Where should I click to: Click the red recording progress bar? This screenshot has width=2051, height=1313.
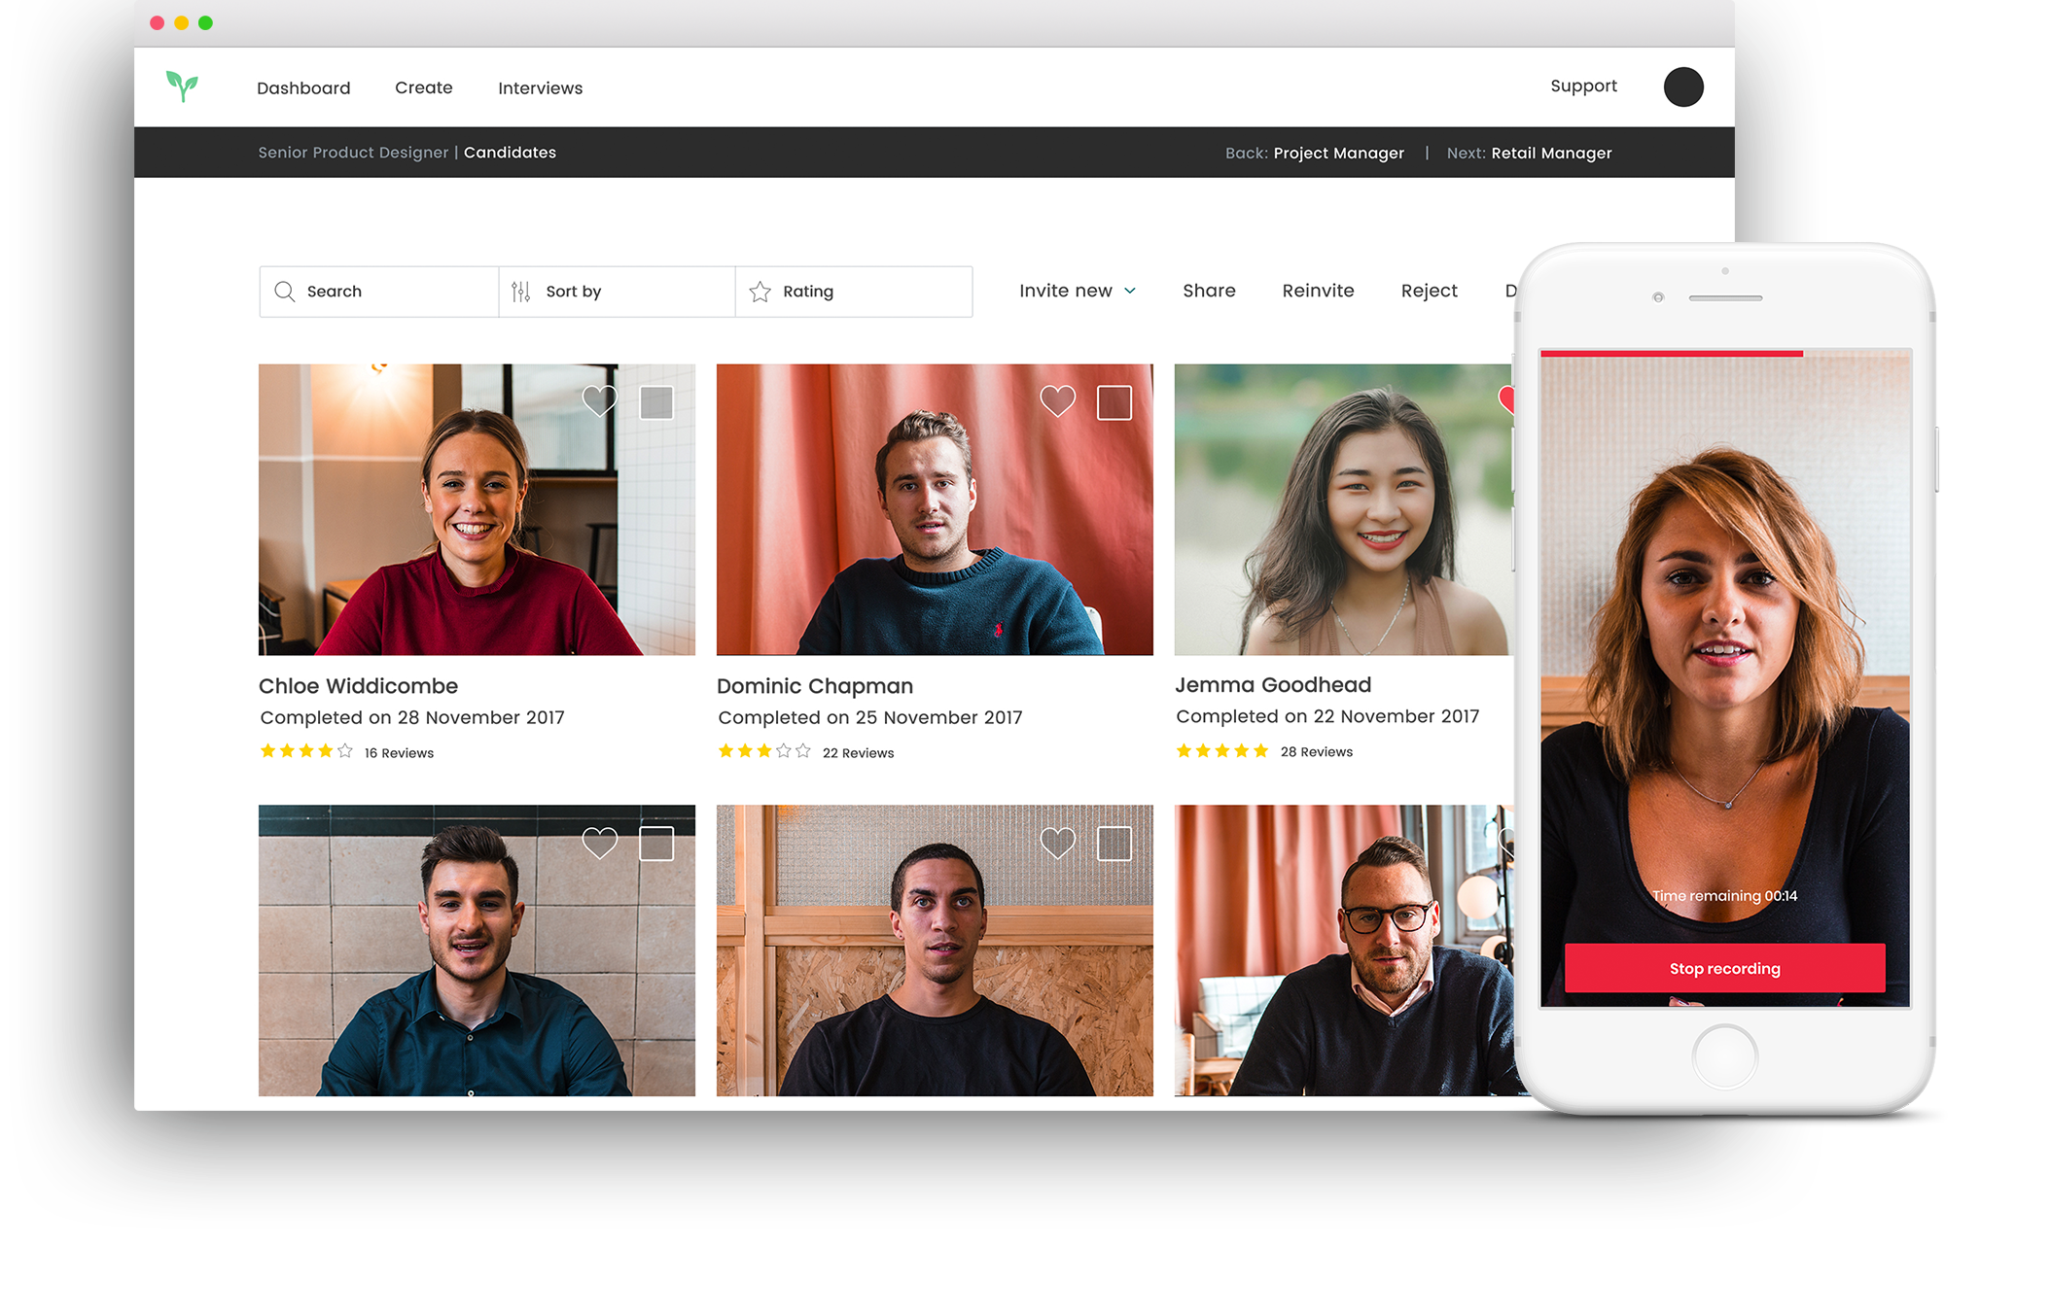[x=1672, y=354]
